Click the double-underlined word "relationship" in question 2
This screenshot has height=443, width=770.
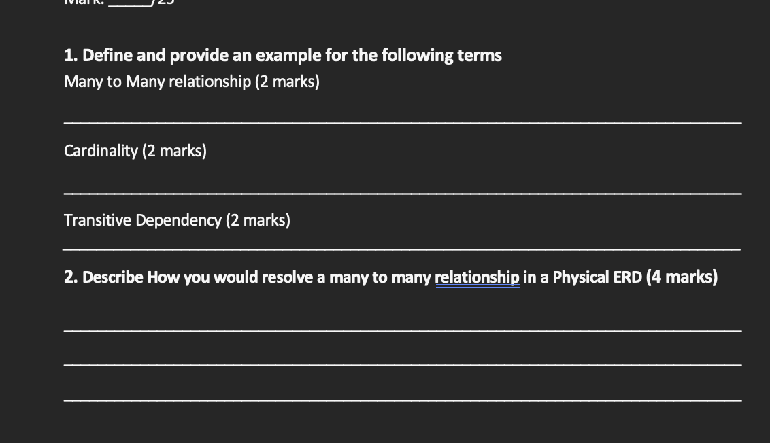[x=477, y=277]
